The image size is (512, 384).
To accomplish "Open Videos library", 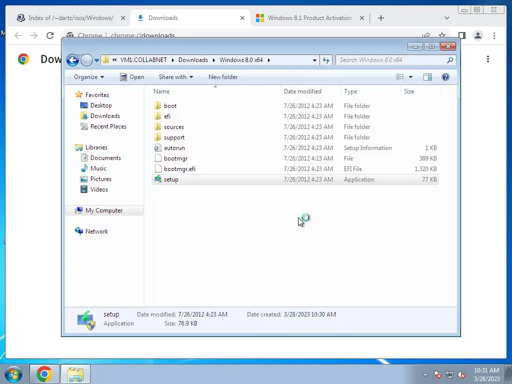I will tap(99, 189).
